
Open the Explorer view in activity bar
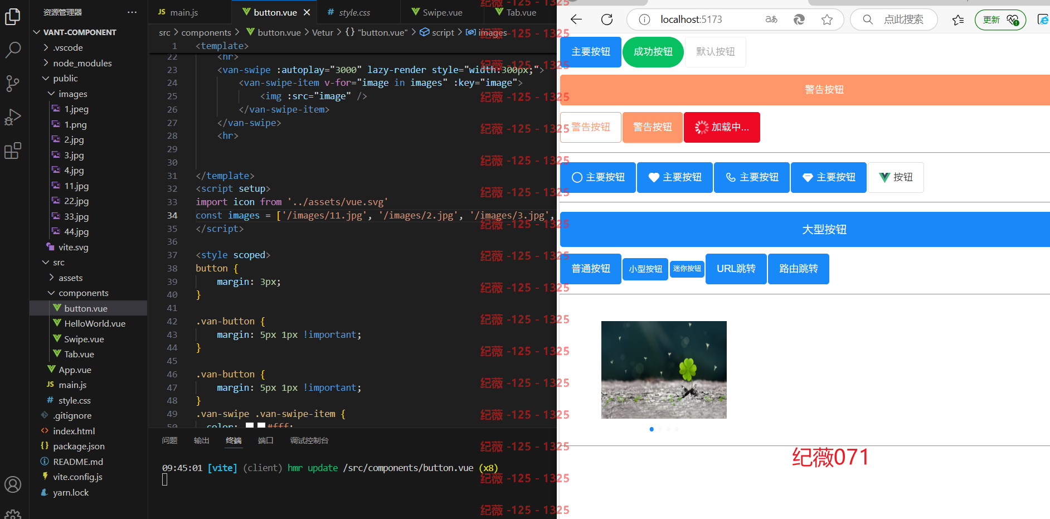[x=12, y=17]
